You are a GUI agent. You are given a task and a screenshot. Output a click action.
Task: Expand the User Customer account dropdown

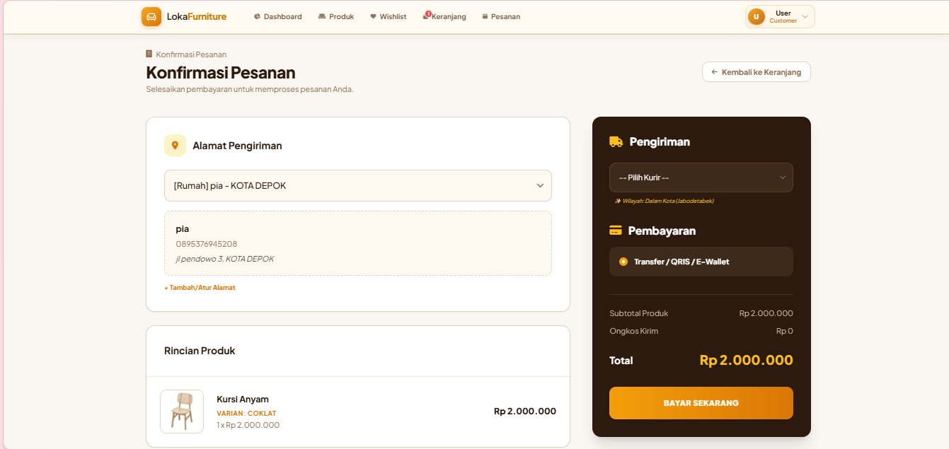(780, 16)
